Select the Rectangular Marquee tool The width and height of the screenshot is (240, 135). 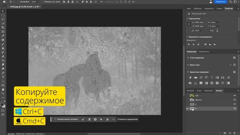pyautogui.click(x=3, y=15)
